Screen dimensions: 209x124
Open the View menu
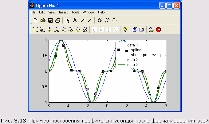coord(52,12)
